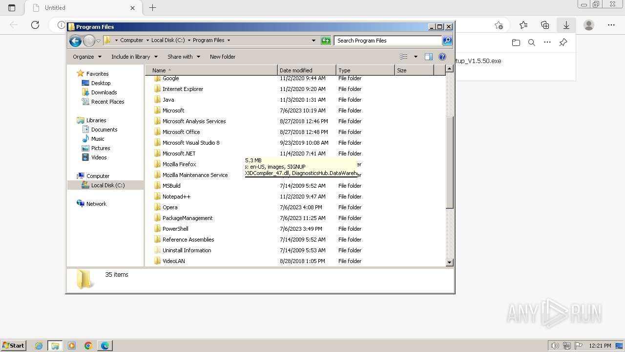Go back using Explorer's back arrow
625x352 pixels.
click(x=75, y=41)
